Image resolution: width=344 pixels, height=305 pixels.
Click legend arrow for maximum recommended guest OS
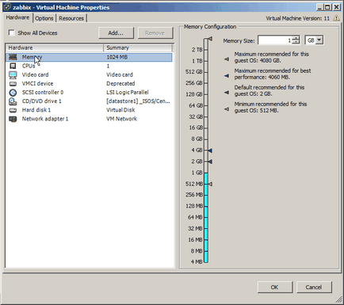click(x=227, y=59)
